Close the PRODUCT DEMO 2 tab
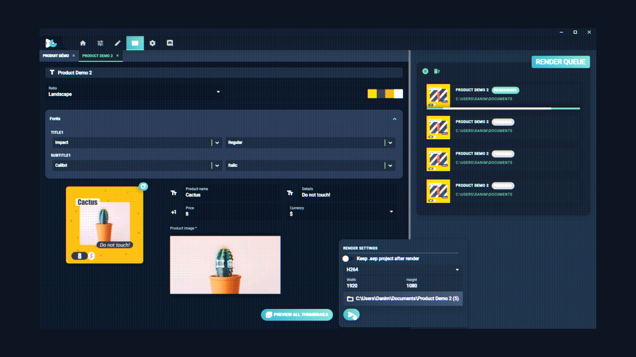The image size is (636, 357). (x=118, y=56)
